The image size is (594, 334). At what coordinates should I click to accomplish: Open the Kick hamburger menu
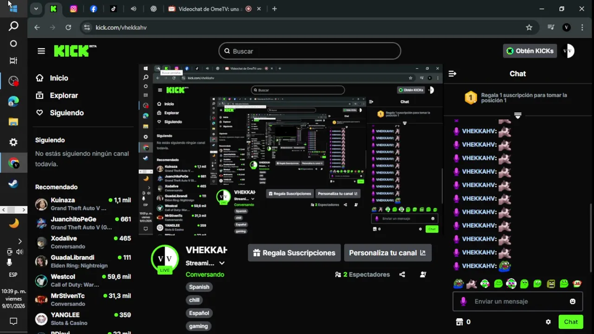pos(41,51)
